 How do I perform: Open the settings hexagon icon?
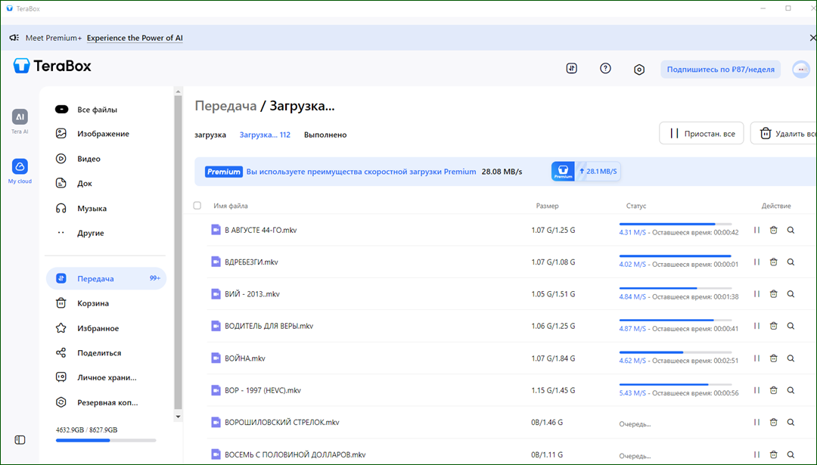[x=638, y=70]
